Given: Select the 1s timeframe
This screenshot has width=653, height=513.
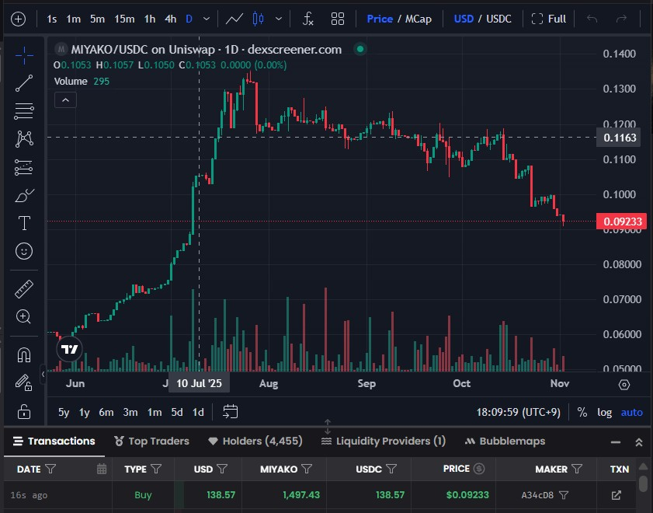Looking at the screenshot, I should click(52, 19).
